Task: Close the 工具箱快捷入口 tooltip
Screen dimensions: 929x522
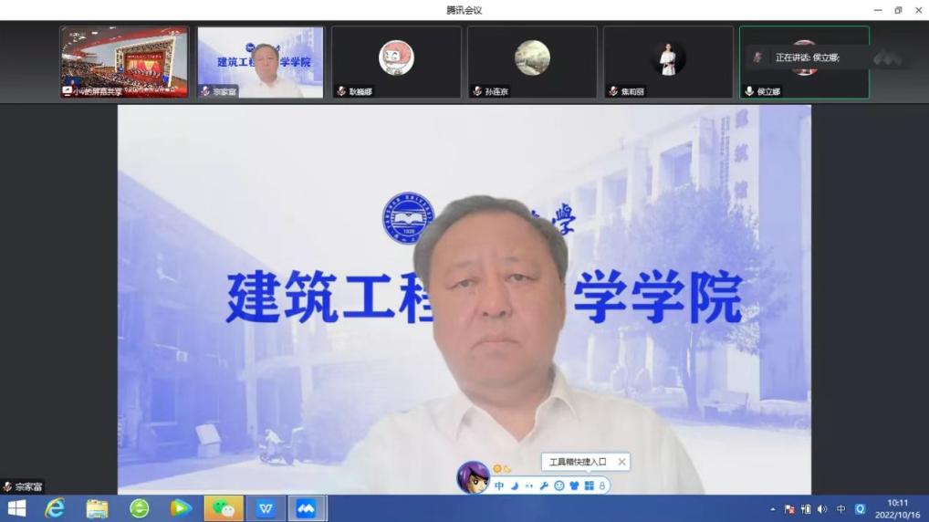Action: click(621, 462)
